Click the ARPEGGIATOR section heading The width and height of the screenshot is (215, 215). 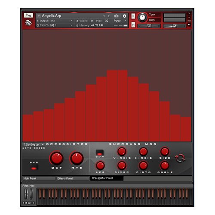[67, 144]
